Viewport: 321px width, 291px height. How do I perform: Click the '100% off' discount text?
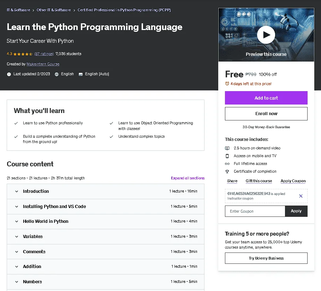pos(268,74)
